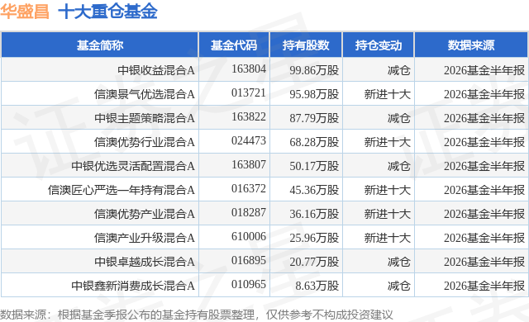
Task: Select the 8.63万股 holdings cell
Action: [317, 286]
